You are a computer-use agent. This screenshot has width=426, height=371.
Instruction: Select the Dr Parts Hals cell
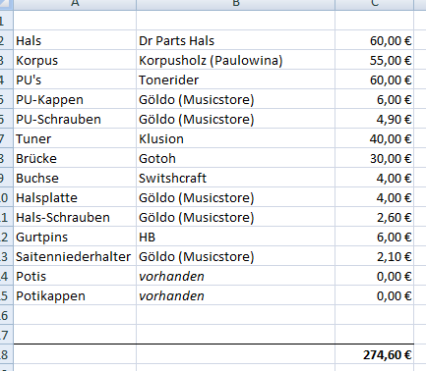coord(235,40)
